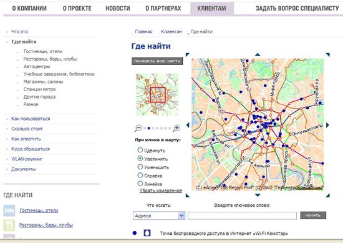Pan the map west with left arrow
This screenshot has width=343, height=243.
coord(188,125)
